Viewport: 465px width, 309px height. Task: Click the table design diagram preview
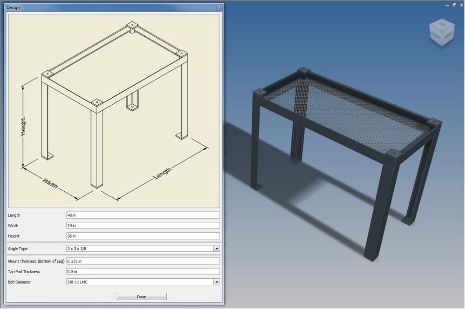(x=114, y=111)
